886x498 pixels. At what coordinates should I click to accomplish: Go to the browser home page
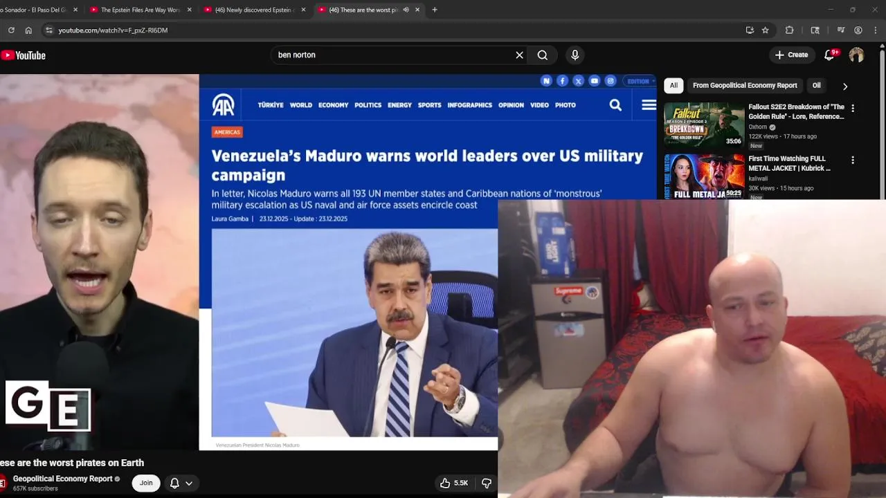click(x=28, y=30)
